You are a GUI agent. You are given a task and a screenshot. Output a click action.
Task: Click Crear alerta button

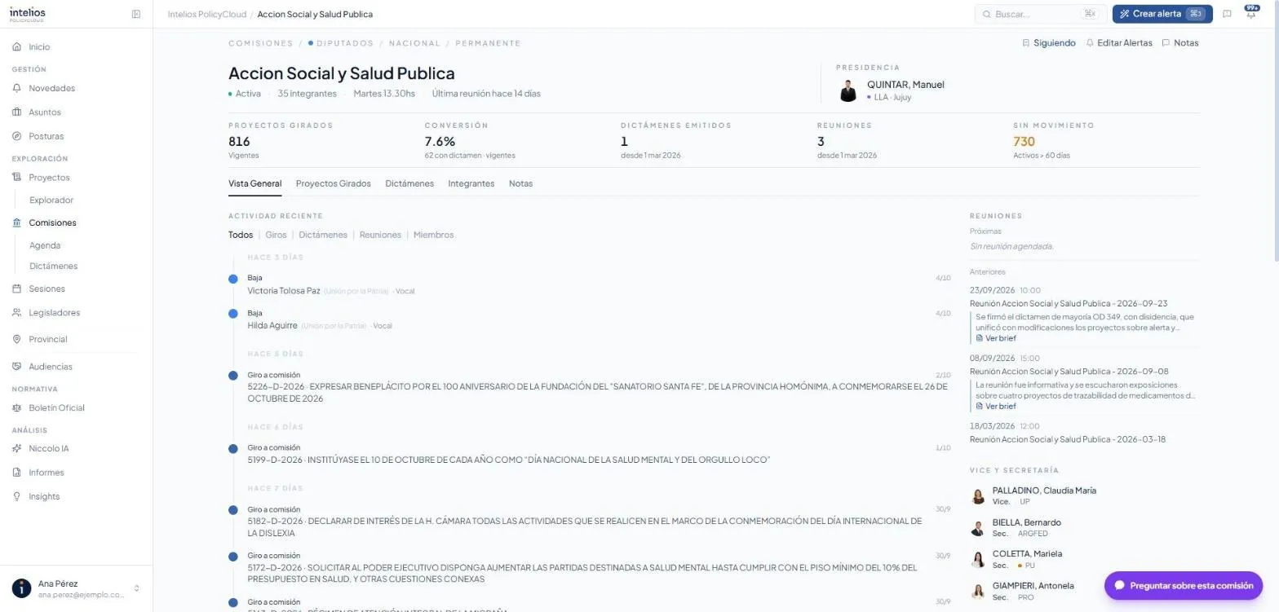click(1162, 14)
